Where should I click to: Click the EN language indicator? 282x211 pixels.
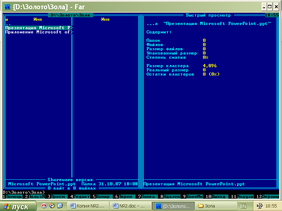tap(243, 206)
